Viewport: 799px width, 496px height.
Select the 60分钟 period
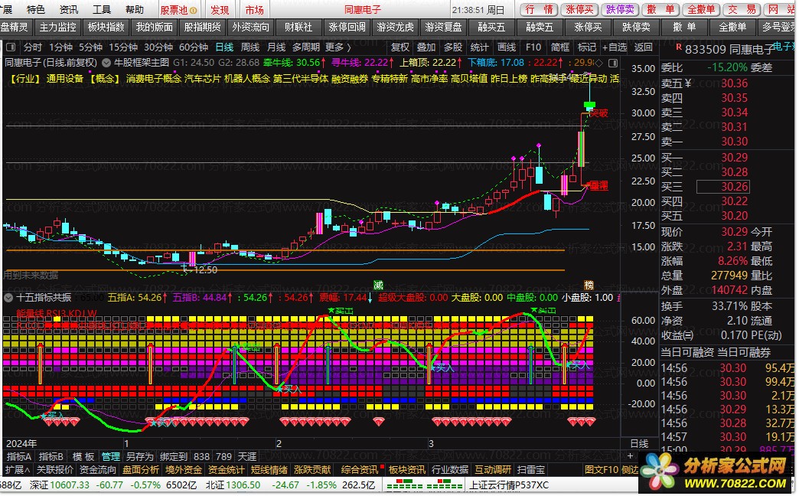pos(194,47)
